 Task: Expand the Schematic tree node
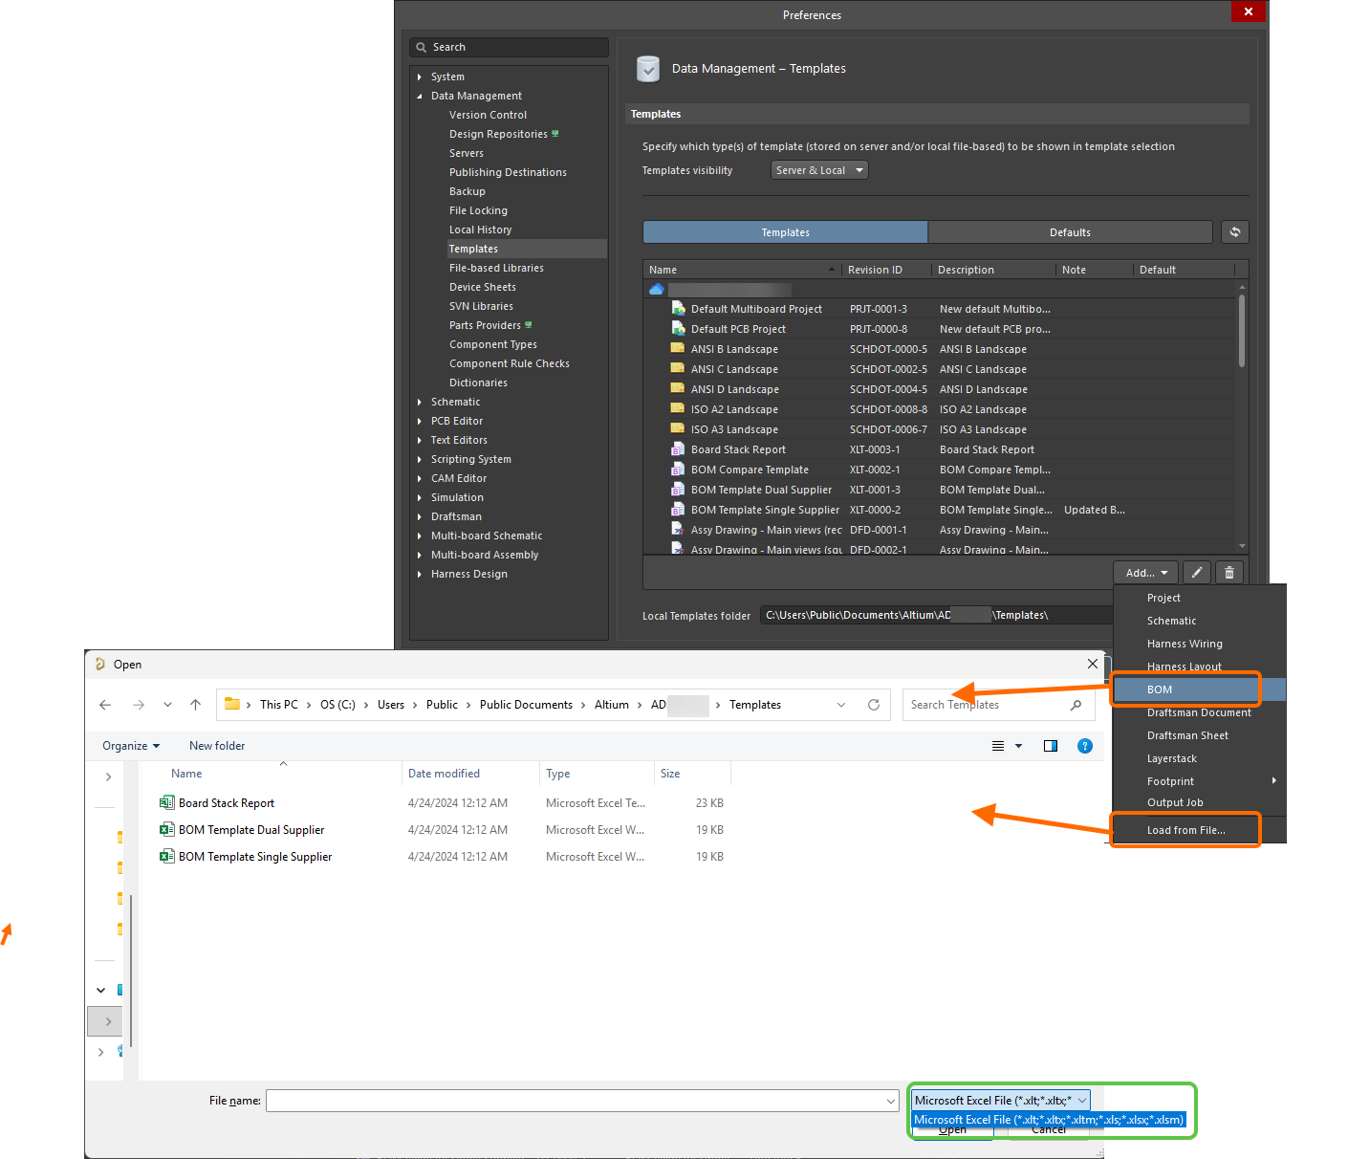pos(420,403)
